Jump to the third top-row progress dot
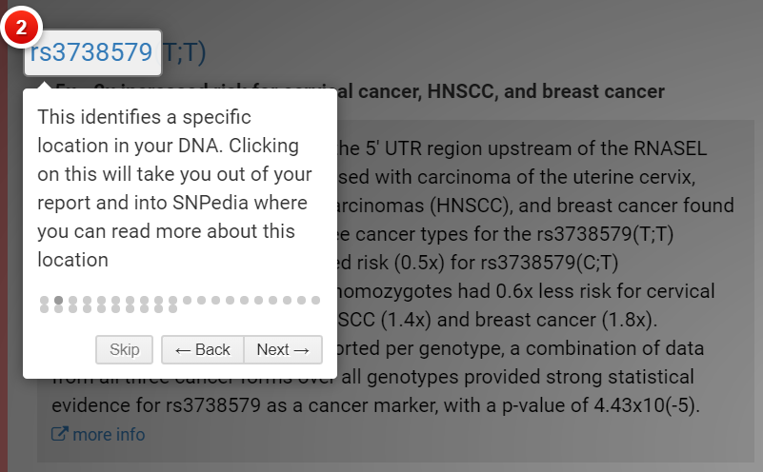 tap(73, 301)
